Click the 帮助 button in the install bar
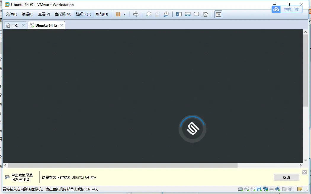Screen dimensions: 311x194 286,177
